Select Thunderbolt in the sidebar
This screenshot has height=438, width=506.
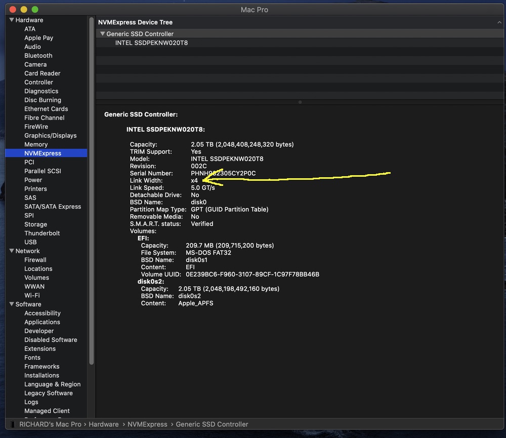(x=42, y=233)
